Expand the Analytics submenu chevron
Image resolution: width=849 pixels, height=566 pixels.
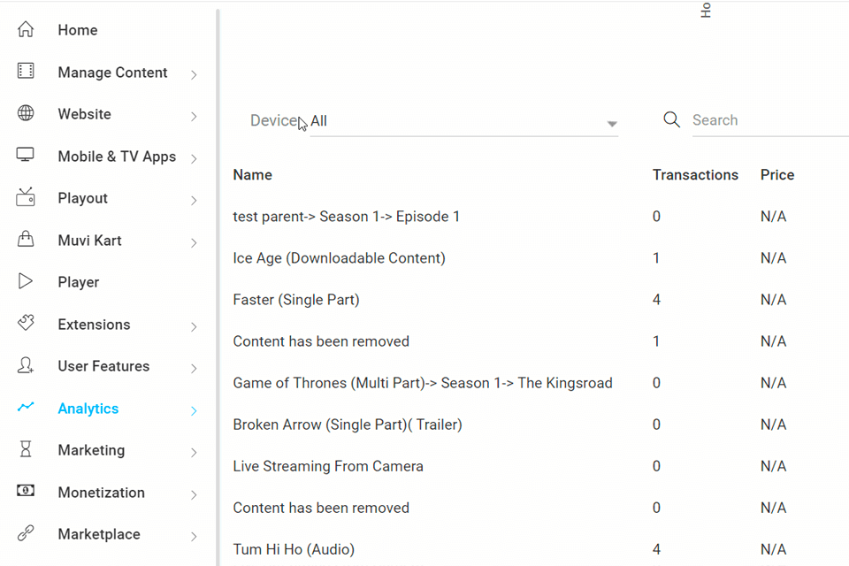coord(194,410)
